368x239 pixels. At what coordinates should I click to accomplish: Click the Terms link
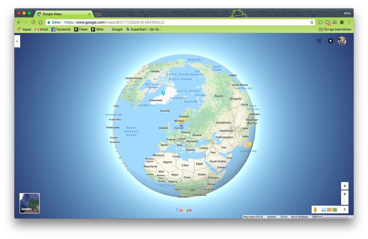(x=284, y=217)
